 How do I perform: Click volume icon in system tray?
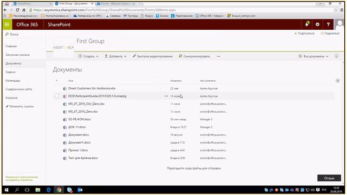coord(313,190)
